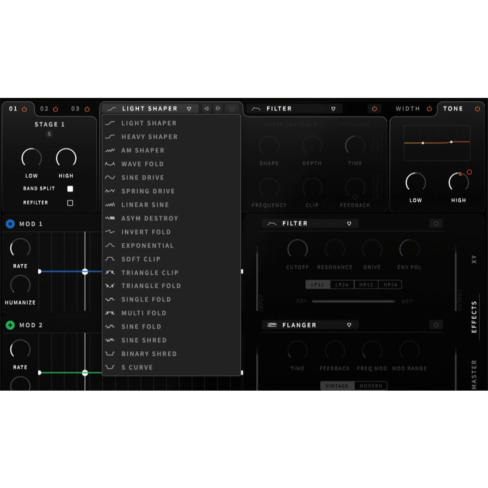Screen dimensions: 488x488
Task: Select Modern mode in the Flanger
Action: click(x=371, y=386)
